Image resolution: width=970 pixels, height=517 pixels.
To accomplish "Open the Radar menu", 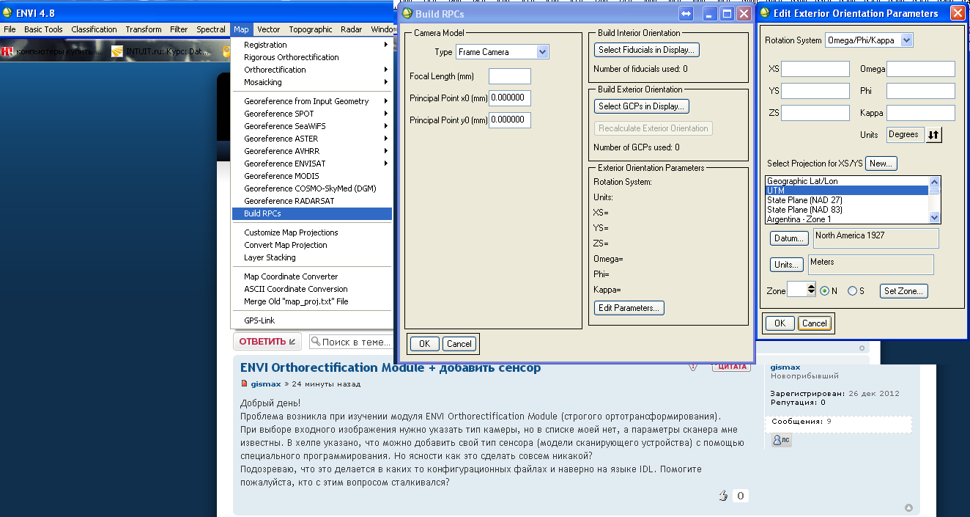I will 351,29.
